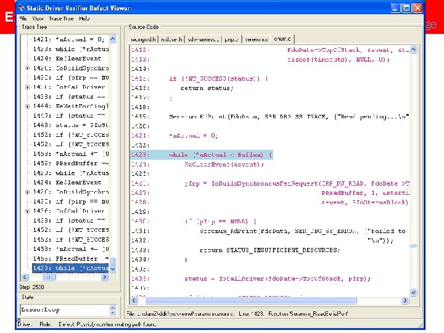Click inside the State text box

pyautogui.click(x=65, y=310)
